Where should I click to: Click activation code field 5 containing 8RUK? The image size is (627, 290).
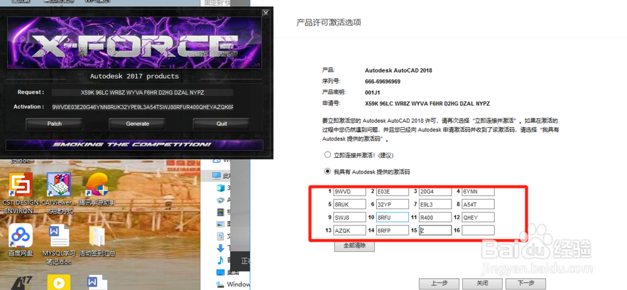[350, 205]
